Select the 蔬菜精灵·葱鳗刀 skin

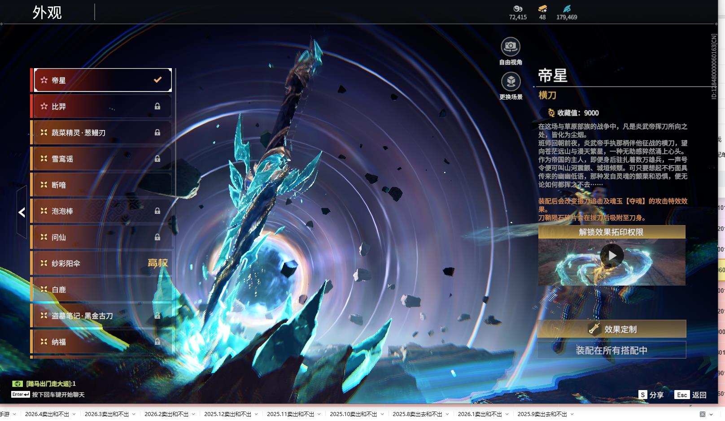coord(102,132)
